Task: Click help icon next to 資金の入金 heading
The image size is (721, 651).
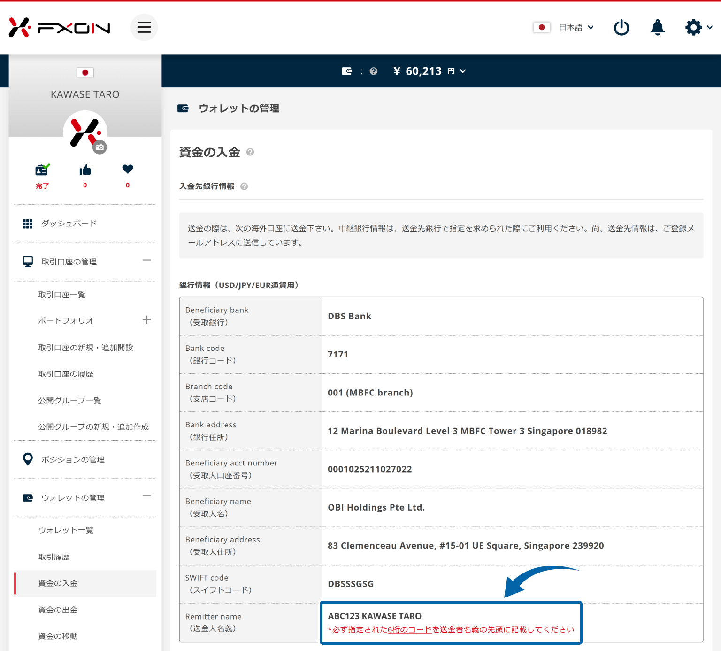Action: [250, 152]
